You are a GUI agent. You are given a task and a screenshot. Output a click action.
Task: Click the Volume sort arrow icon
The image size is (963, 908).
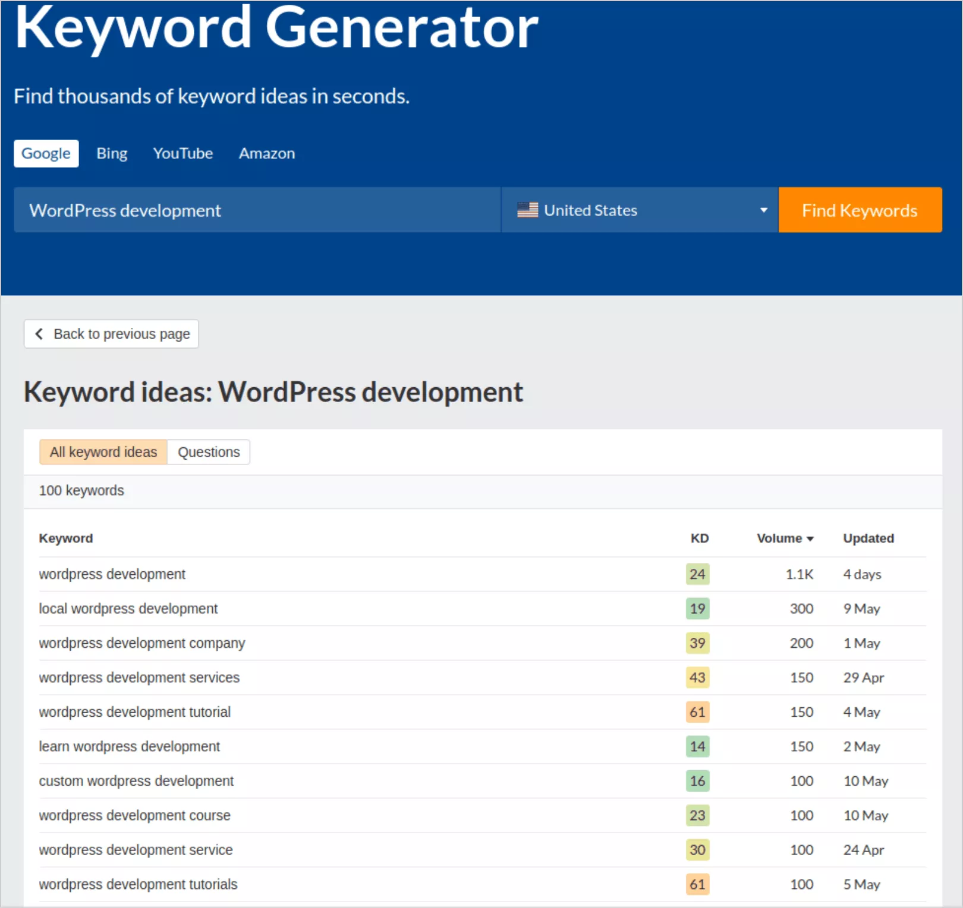click(810, 539)
